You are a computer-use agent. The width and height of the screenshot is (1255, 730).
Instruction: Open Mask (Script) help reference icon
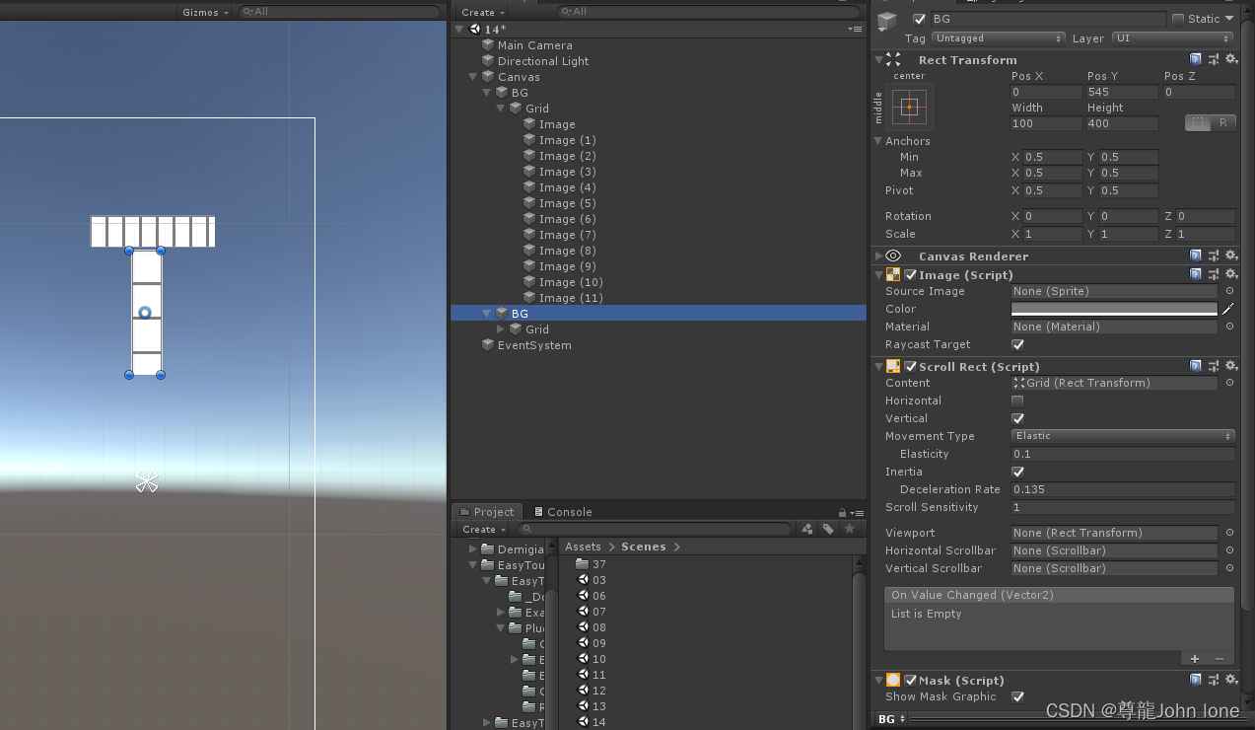point(1196,680)
